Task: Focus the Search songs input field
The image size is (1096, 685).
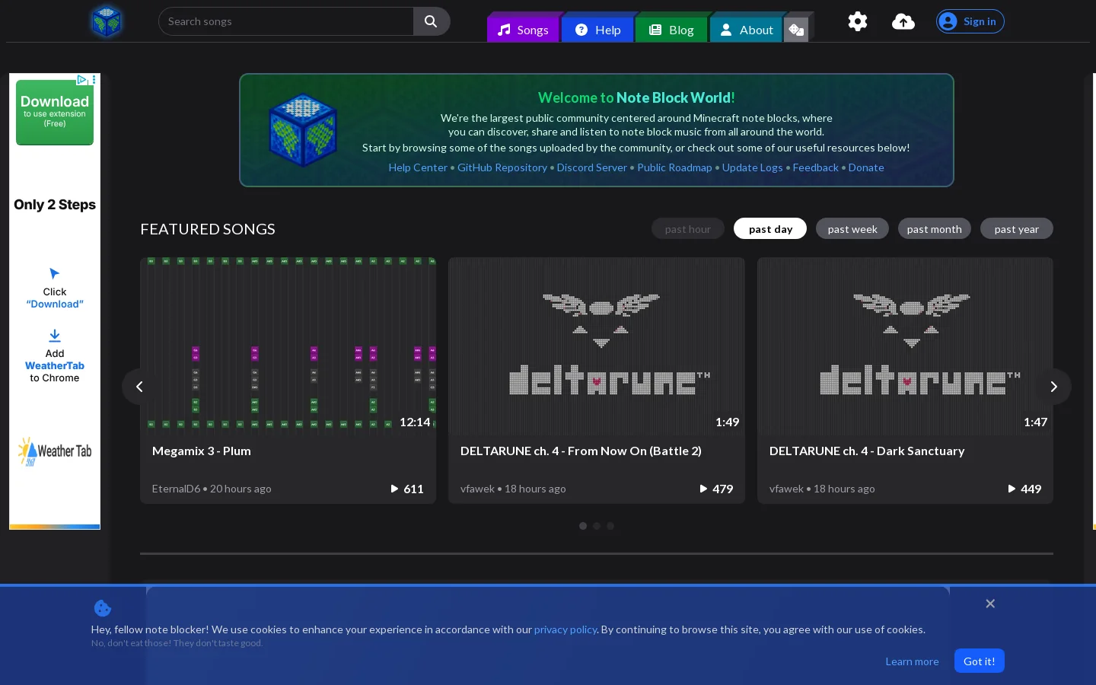Action: coord(286,21)
